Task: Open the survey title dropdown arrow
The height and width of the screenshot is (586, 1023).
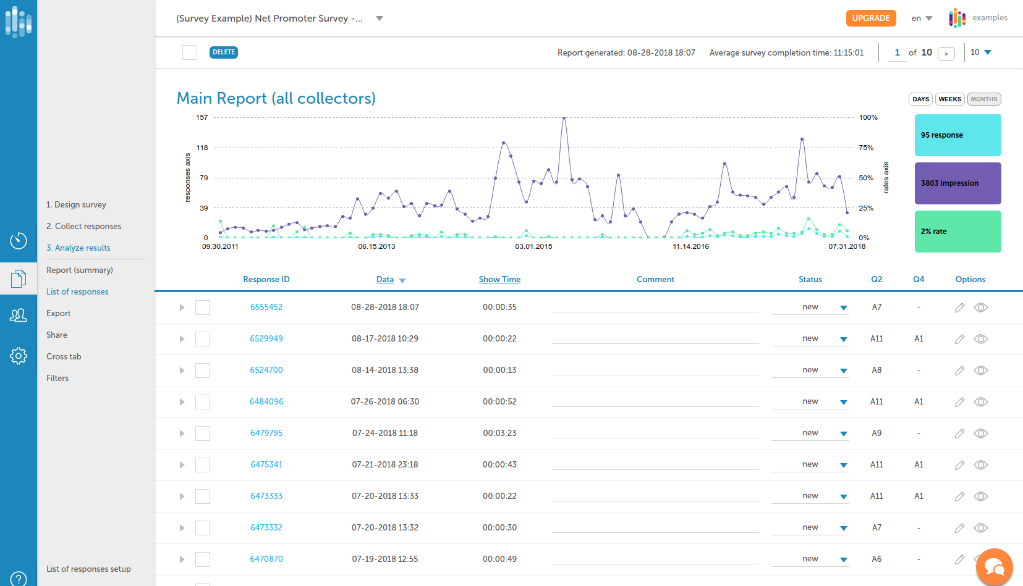Action: (x=380, y=19)
